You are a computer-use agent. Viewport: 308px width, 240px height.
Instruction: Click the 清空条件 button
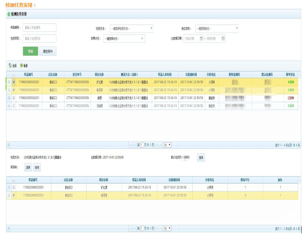(48, 51)
